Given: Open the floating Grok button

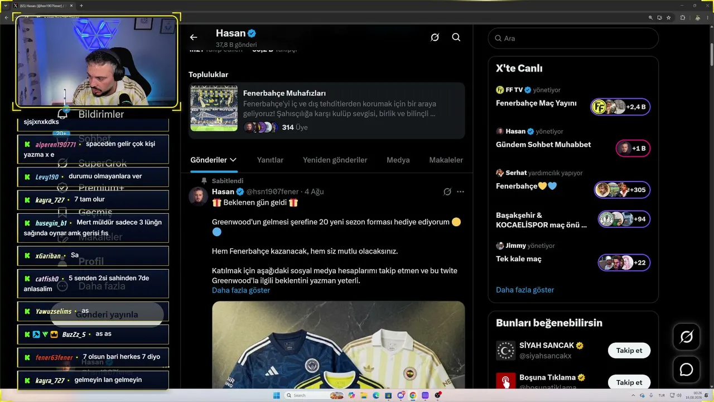Looking at the screenshot, I should [x=686, y=337].
